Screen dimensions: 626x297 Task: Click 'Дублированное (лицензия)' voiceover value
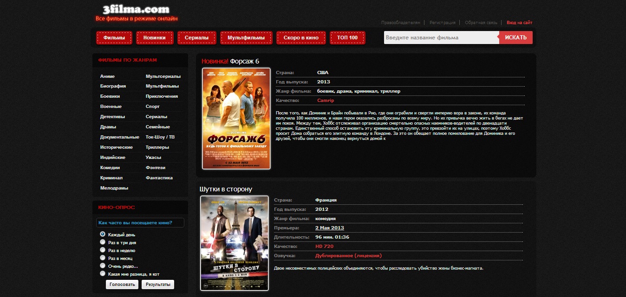[349, 256]
